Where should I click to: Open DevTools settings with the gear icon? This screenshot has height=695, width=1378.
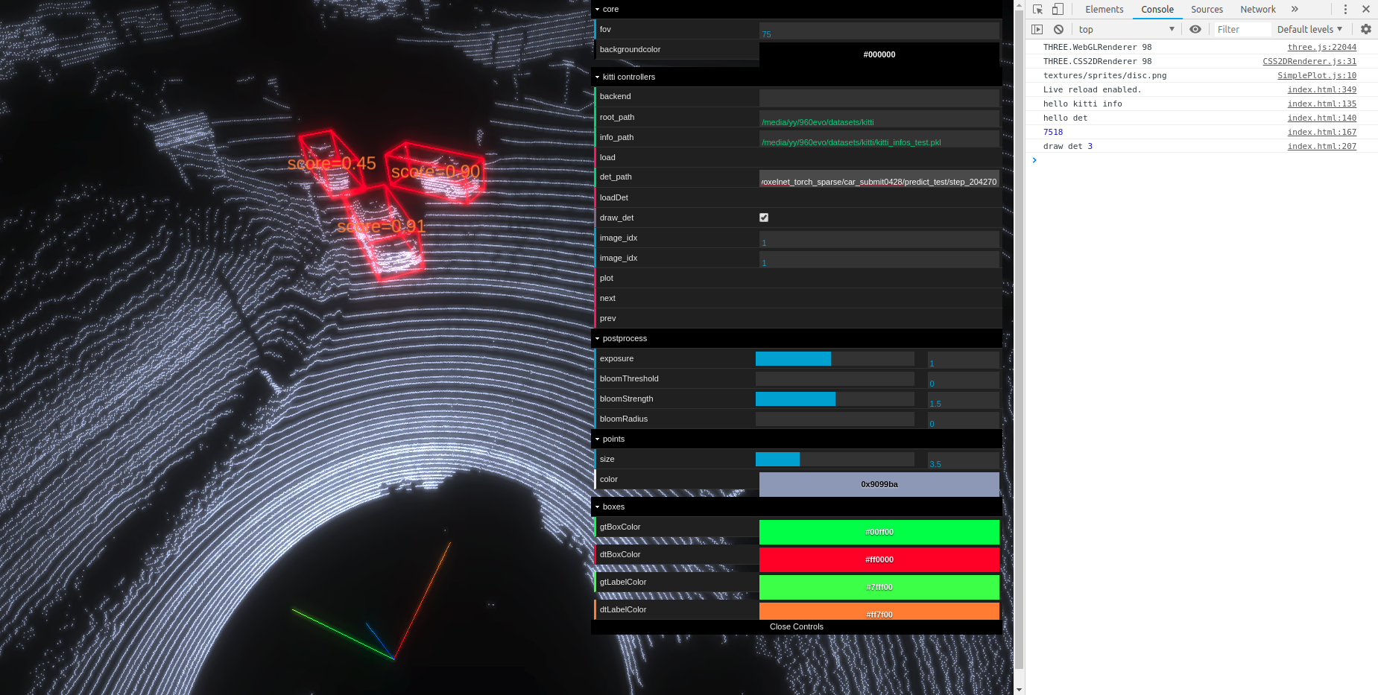click(1366, 29)
